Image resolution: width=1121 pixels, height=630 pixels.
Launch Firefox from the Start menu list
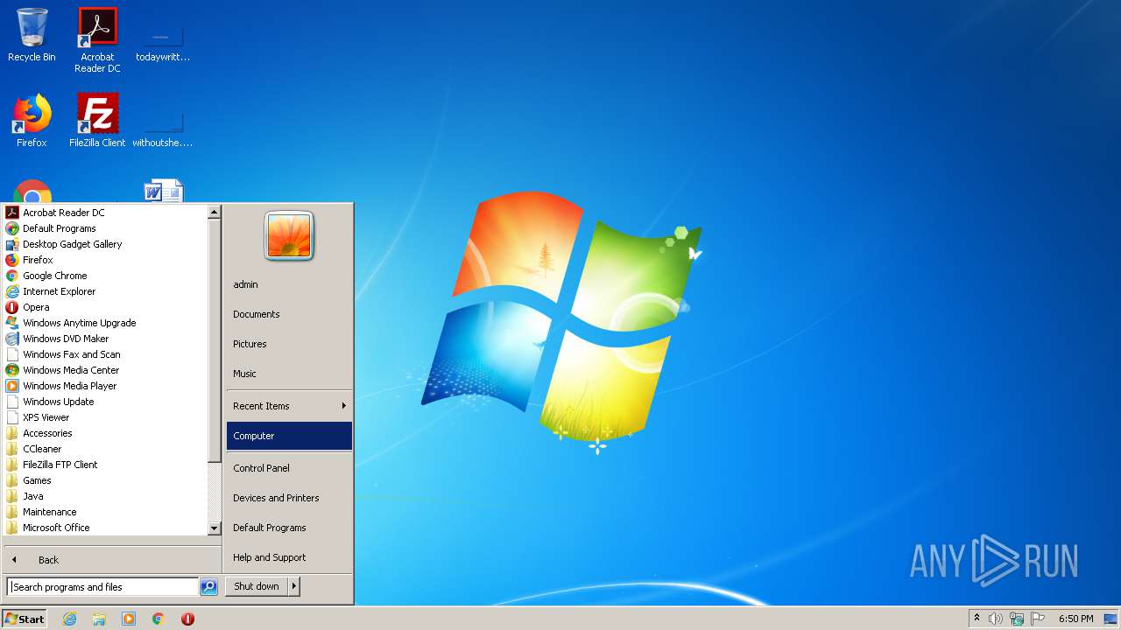(x=105, y=260)
